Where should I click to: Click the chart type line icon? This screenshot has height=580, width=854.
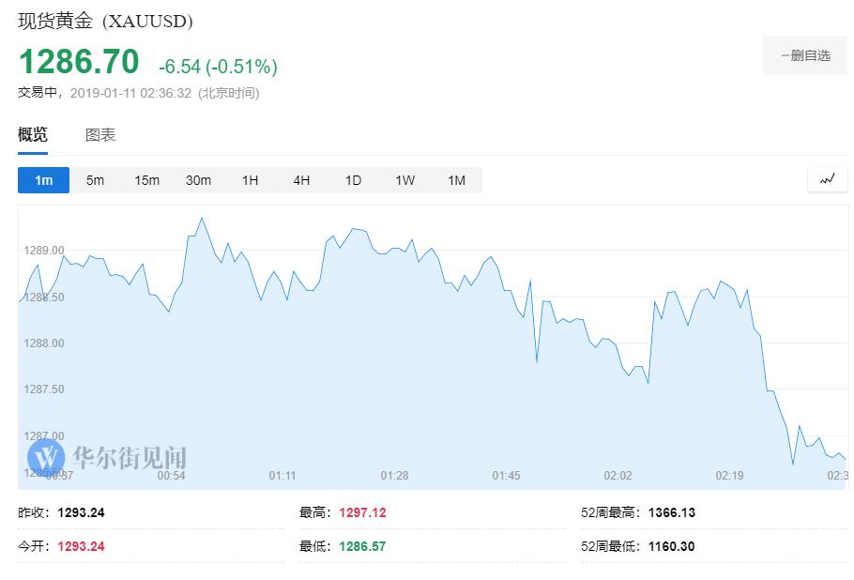pyautogui.click(x=827, y=179)
